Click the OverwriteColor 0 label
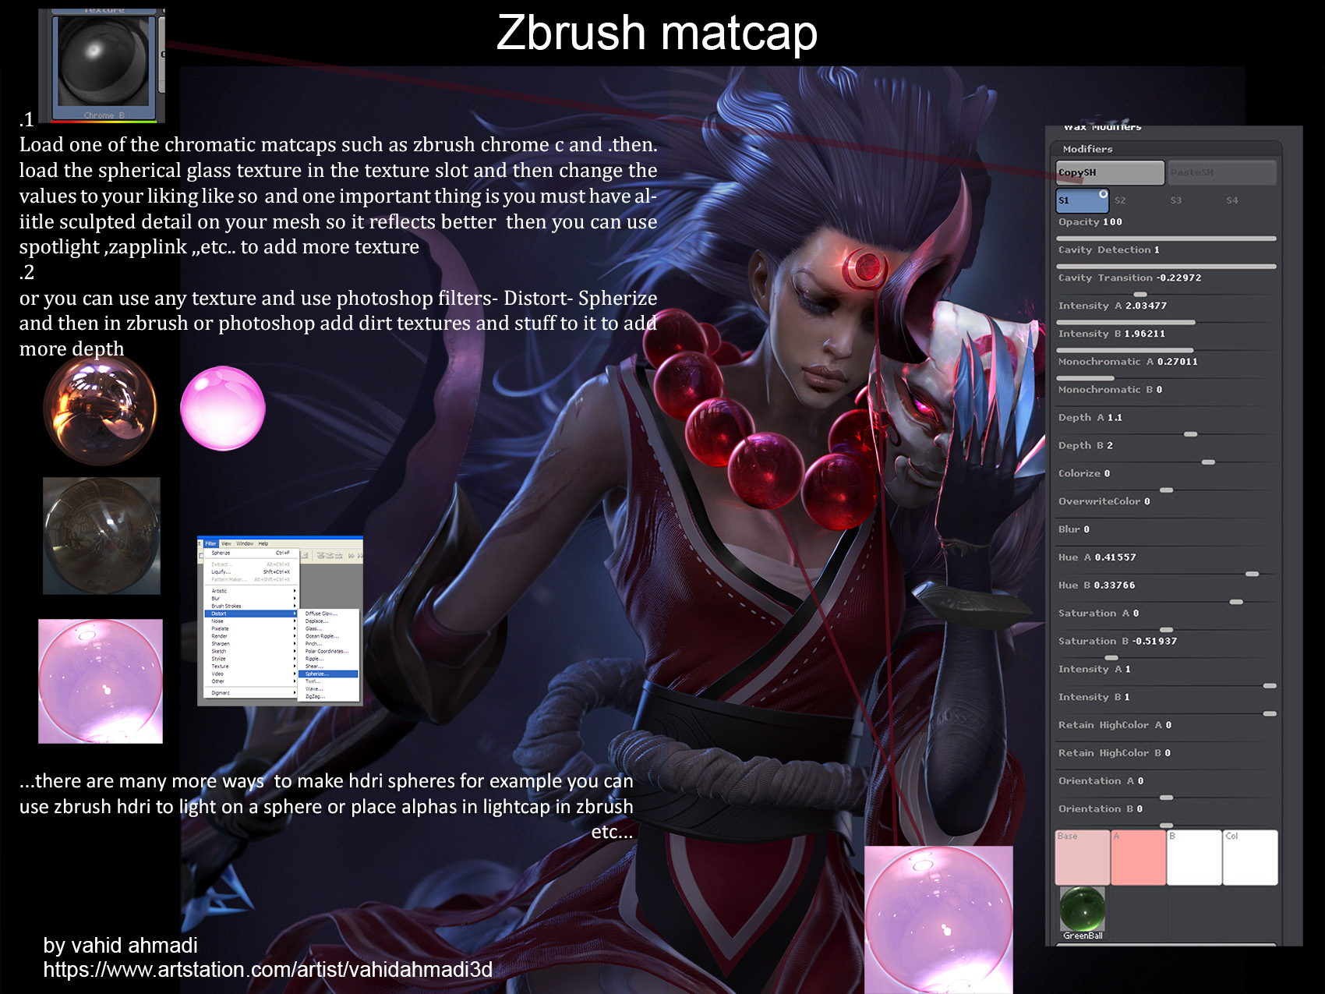1325x994 pixels. (x=1104, y=501)
